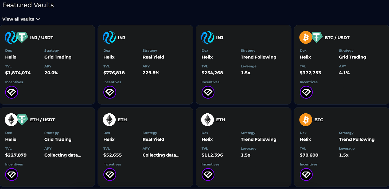The image size is (389, 189).
Task: Click the incentives badge on INJ / USDT vault
Action: pyautogui.click(x=11, y=92)
